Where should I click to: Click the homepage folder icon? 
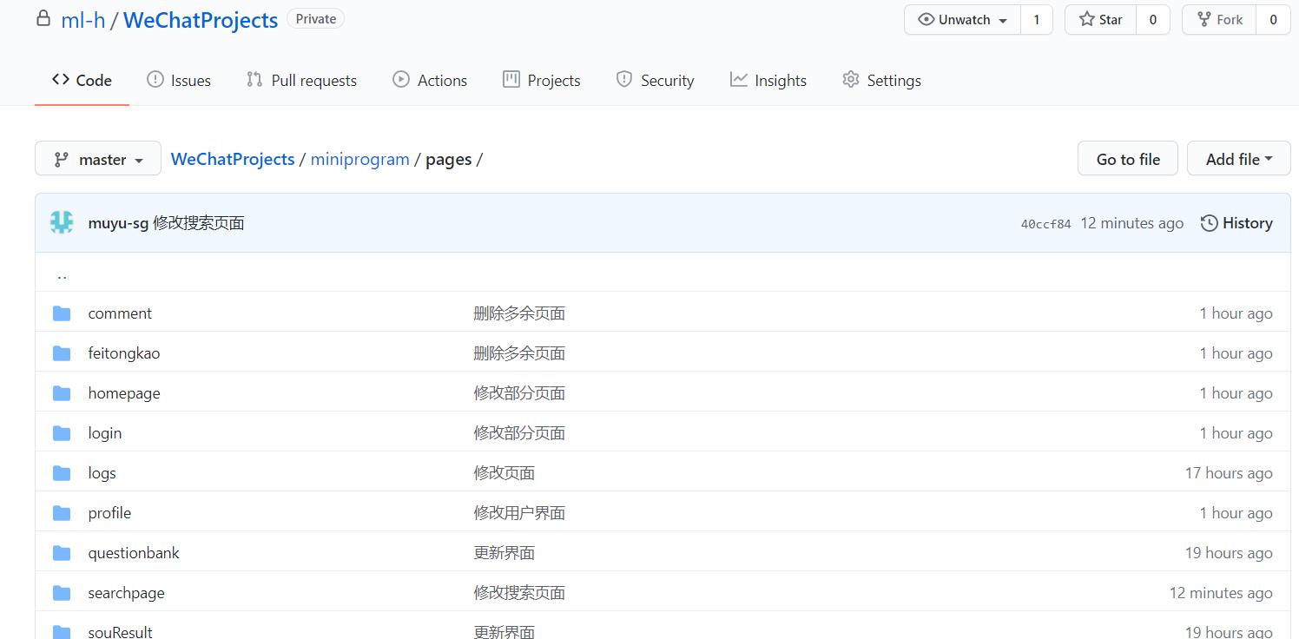tap(62, 393)
